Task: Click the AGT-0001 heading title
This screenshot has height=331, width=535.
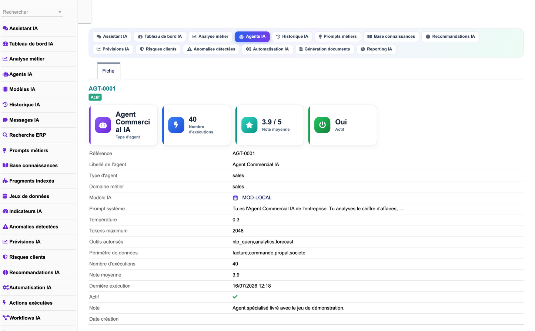Action: pyautogui.click(x=102, y=88)
